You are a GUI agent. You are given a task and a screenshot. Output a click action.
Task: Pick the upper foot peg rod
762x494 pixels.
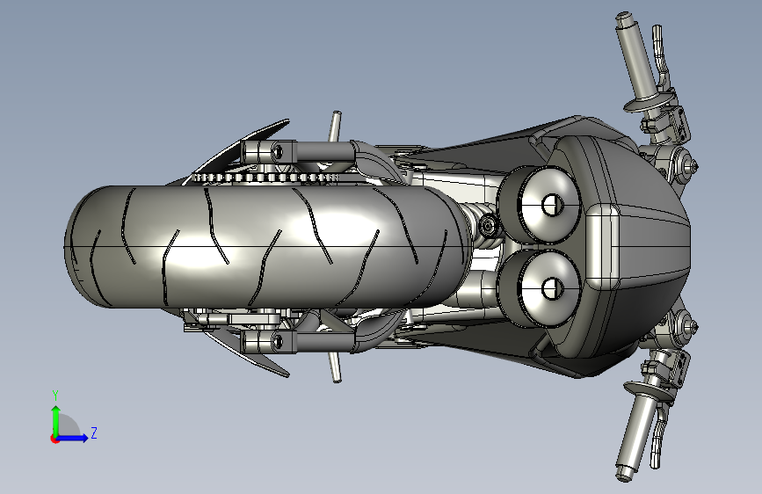[x=334, y=127]
